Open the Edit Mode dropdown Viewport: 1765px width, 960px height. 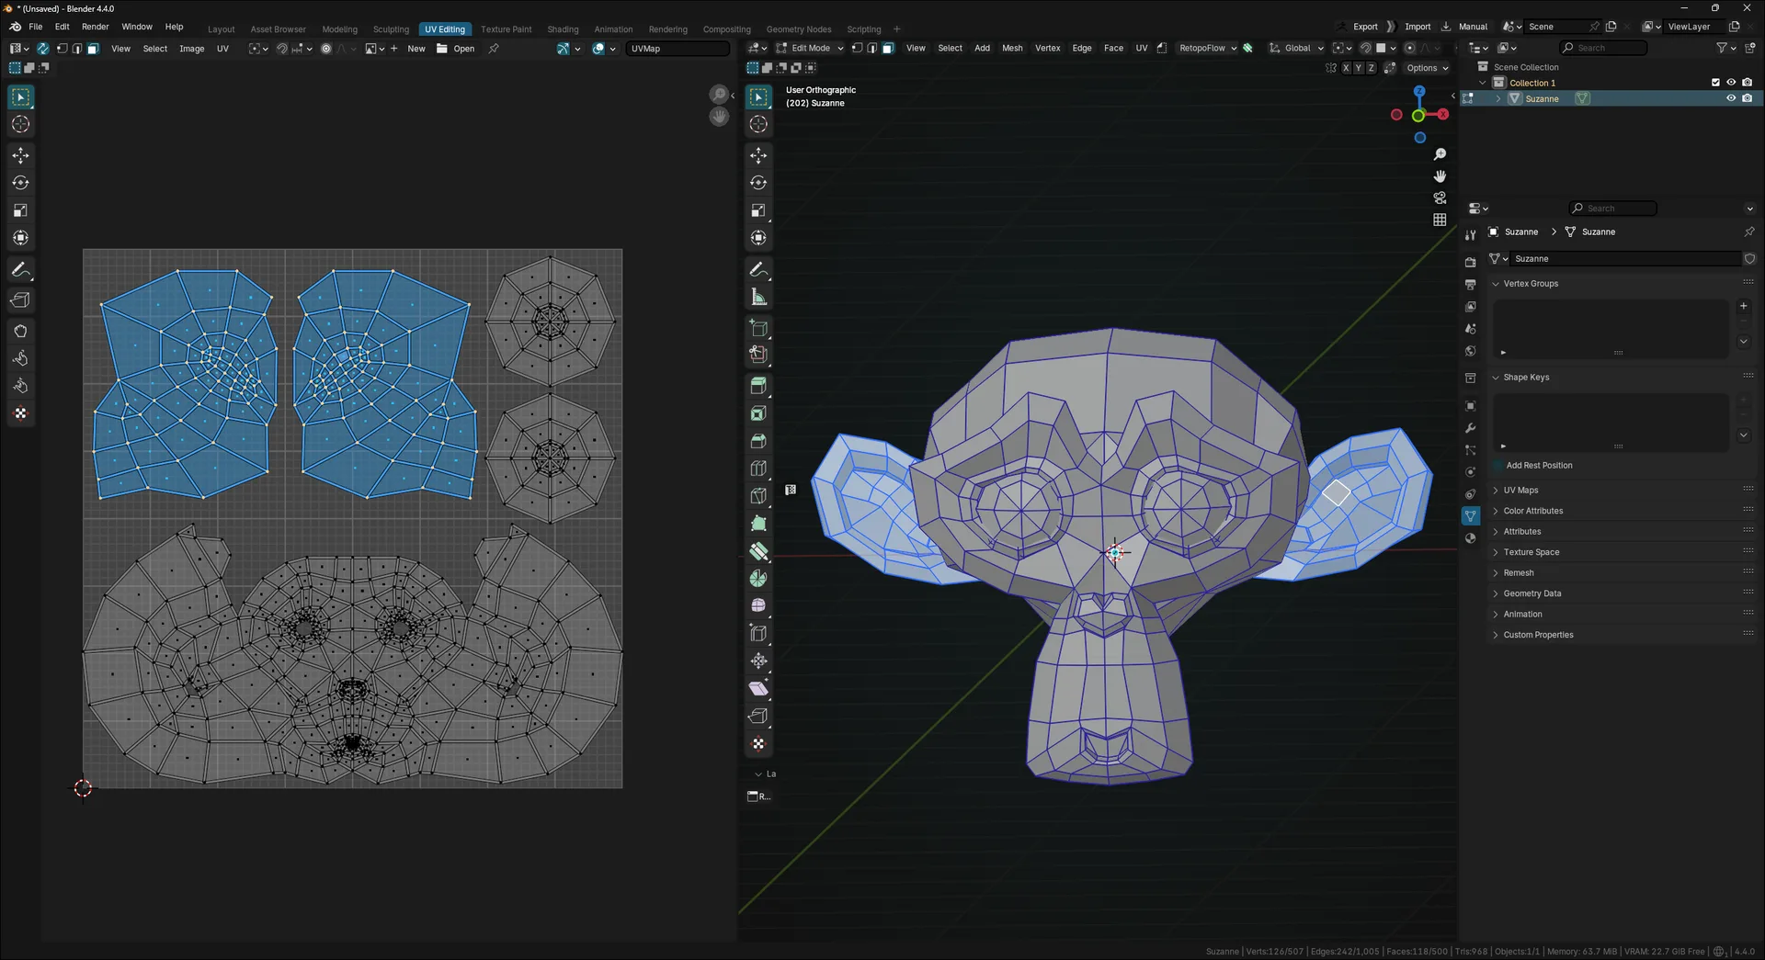point(809,49)
